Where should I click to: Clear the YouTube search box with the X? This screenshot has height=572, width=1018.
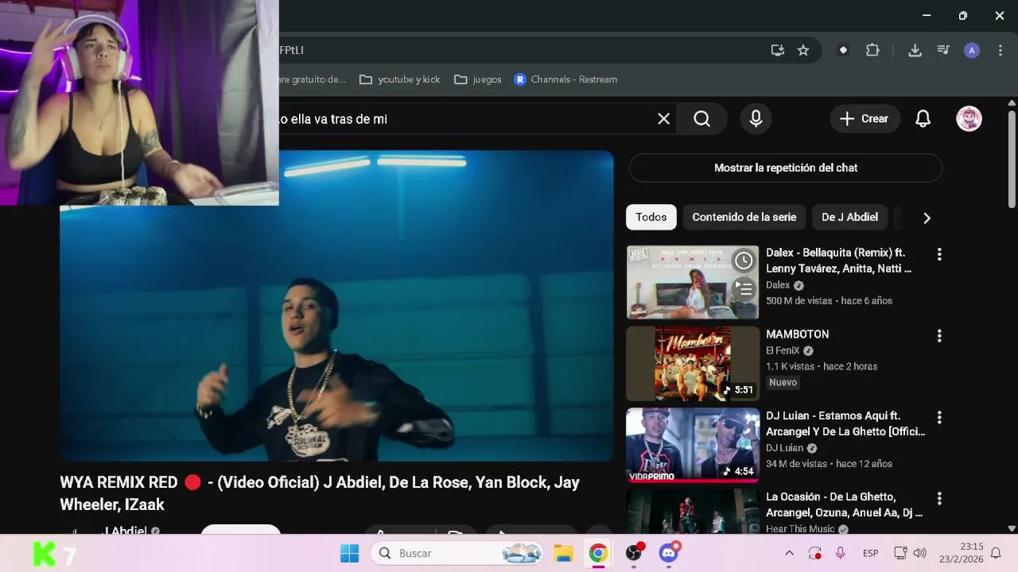[663, 119]
